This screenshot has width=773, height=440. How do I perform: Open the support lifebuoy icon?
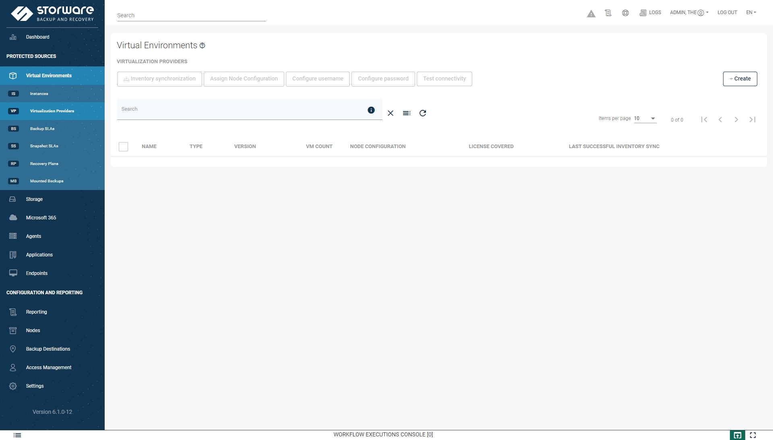[x=625, y=13]
